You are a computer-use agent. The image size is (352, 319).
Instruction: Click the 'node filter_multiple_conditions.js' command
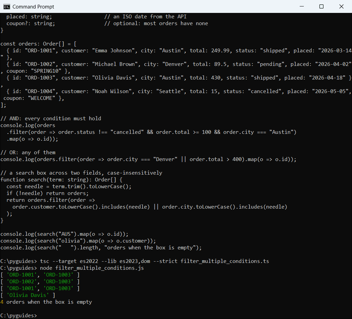[x=92, y=268]
